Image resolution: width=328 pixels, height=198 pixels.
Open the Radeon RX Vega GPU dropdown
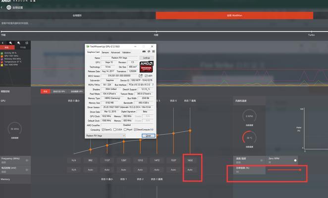coord(106,136)
